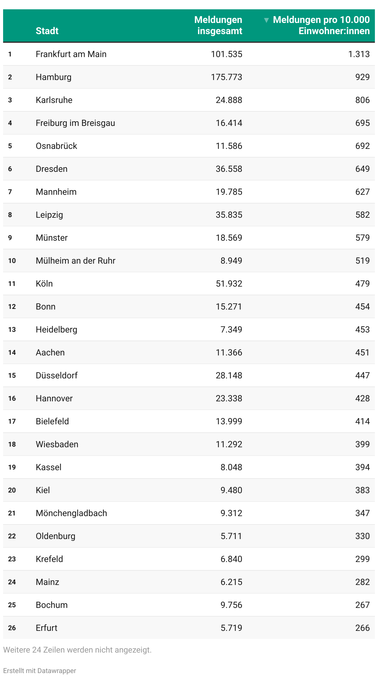Sort table by Stadt column header
Screen dimensions: 378x678
coord(47,31)
